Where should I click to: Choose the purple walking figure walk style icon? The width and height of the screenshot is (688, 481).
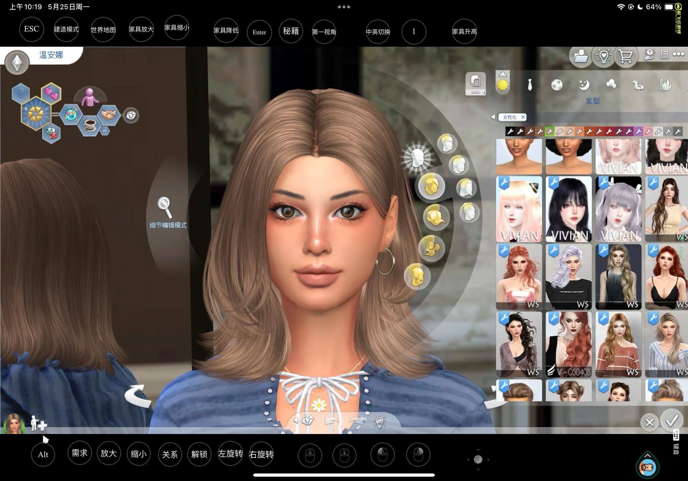point(90,97)
